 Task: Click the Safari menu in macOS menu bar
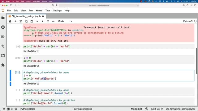click(8, 1)
